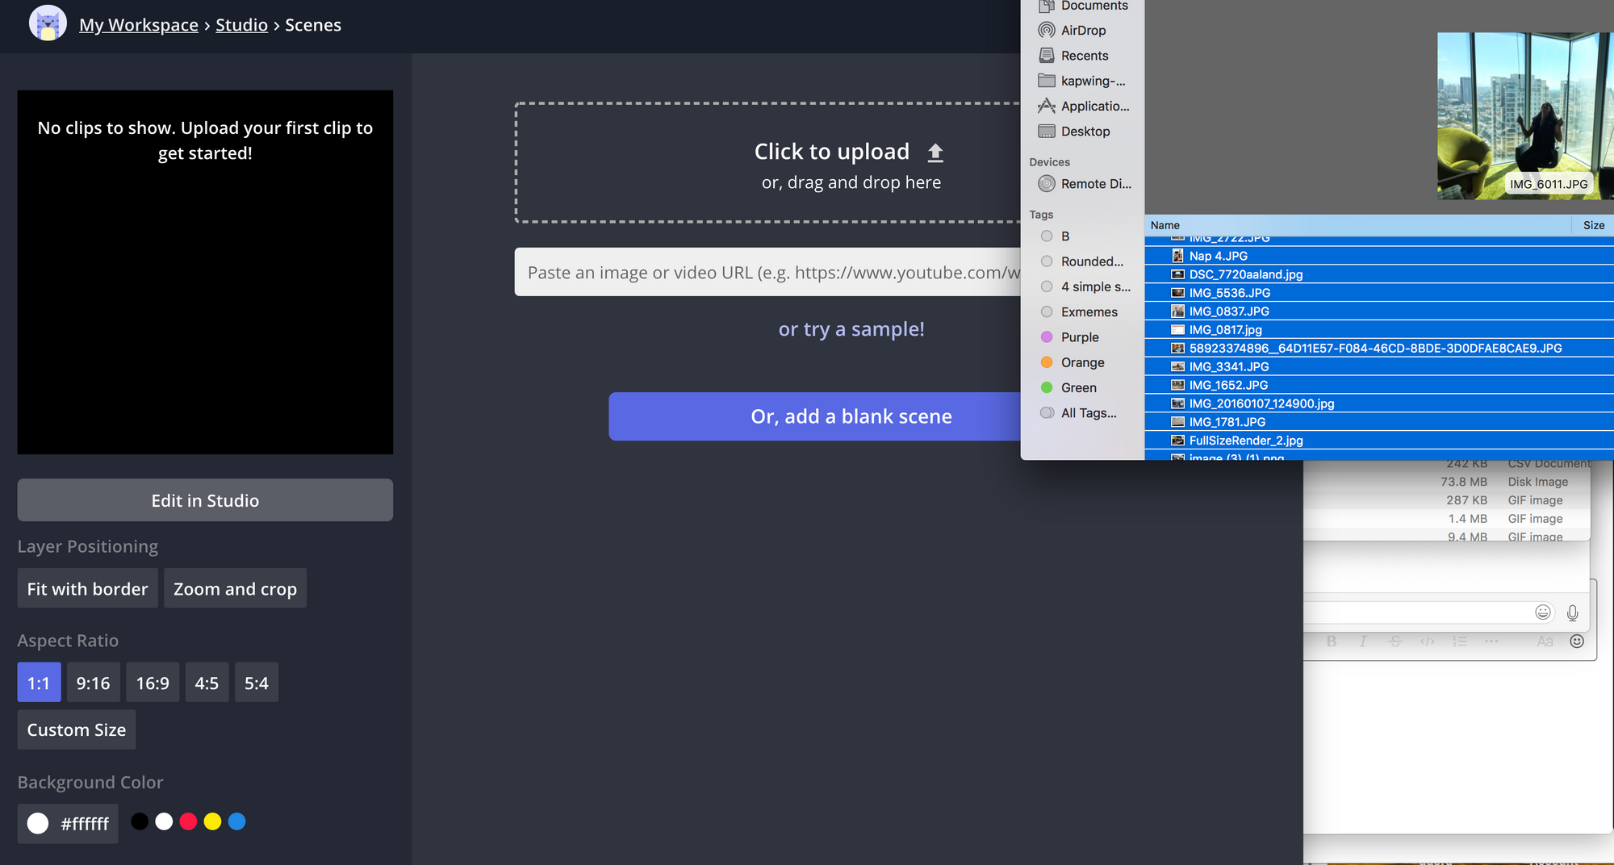Open emoji picker beside the microphone
Screen dimensions: 1614x865
point(1543,612)
